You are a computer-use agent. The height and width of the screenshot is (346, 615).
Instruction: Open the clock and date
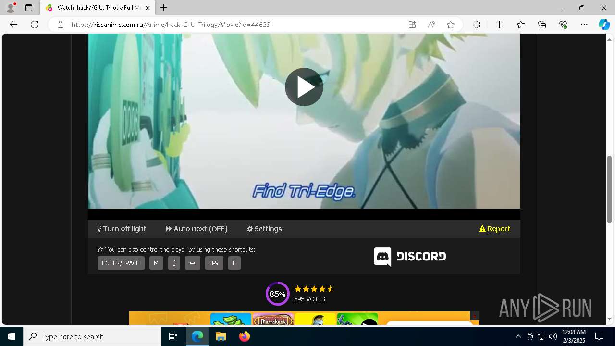pos(574,336)
